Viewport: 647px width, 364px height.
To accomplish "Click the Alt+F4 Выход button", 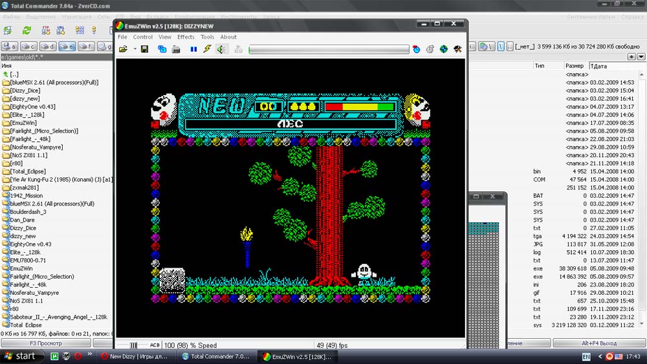I will click(598, 343).
